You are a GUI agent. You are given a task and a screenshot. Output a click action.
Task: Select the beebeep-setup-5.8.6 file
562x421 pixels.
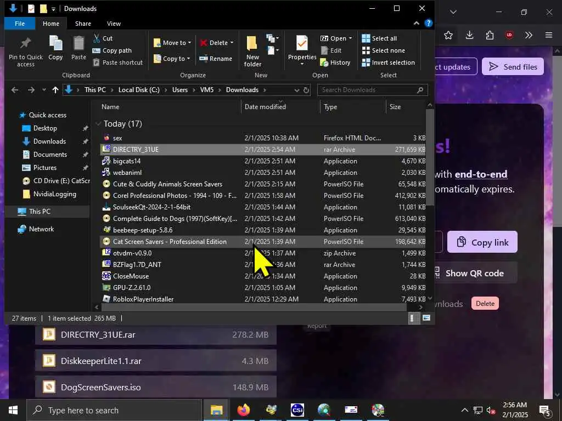click(263, 230)
